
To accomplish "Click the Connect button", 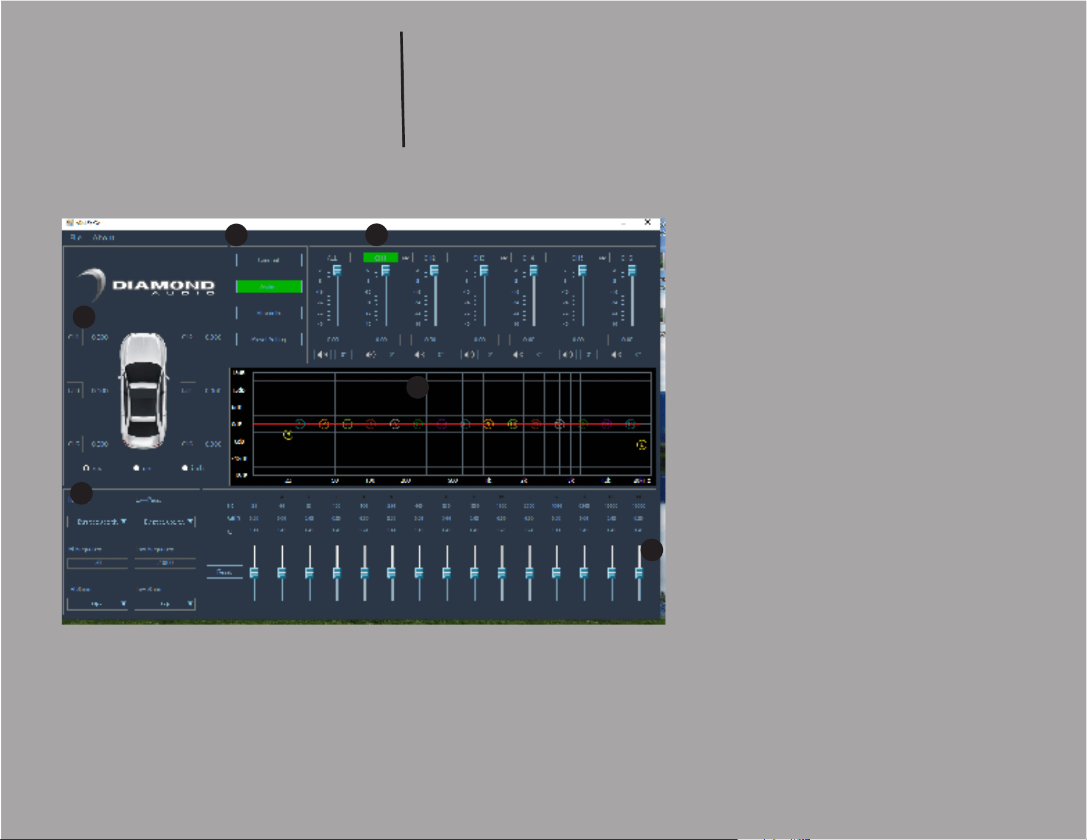I will [x=269, y=260].
